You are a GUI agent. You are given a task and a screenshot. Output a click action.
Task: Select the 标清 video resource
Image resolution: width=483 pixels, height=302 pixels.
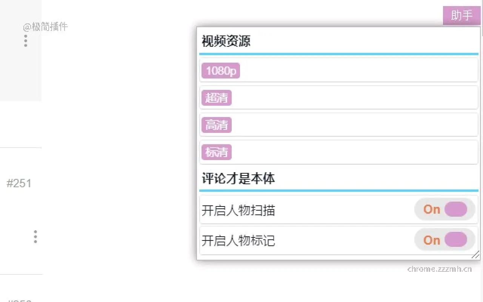pyautogui.click(x=217, y=152)
